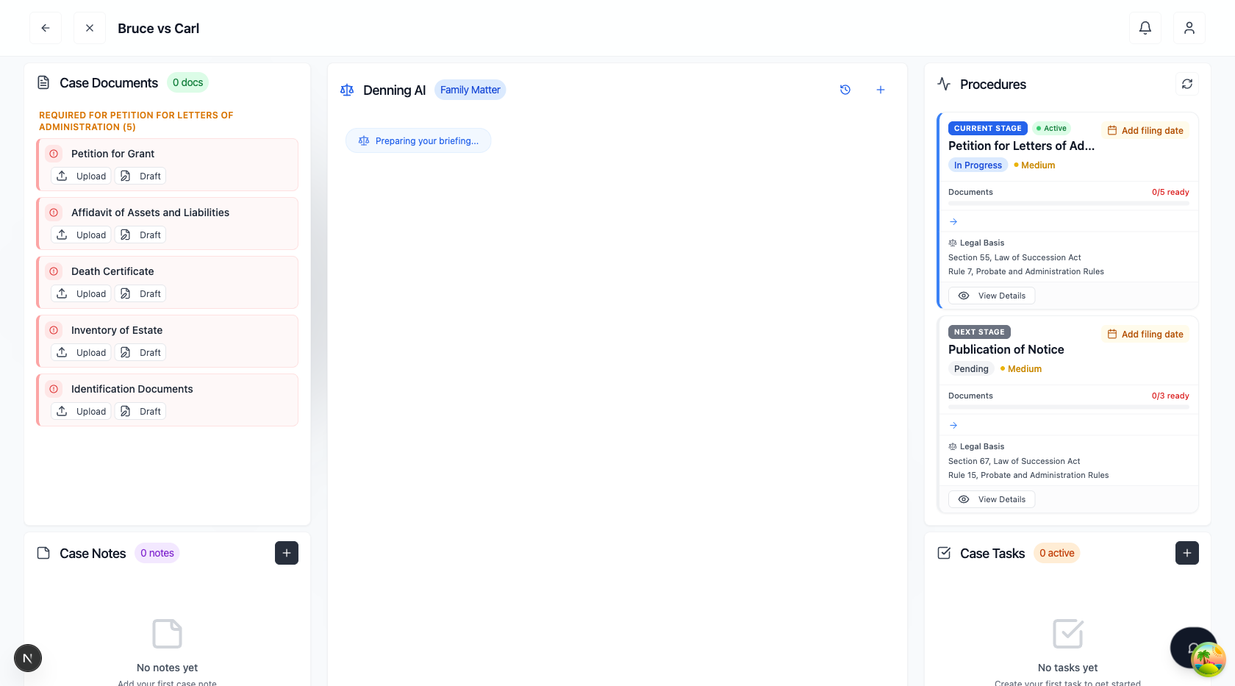
Task: Refresh the Procedures panel
Action: coord(1186,84)
